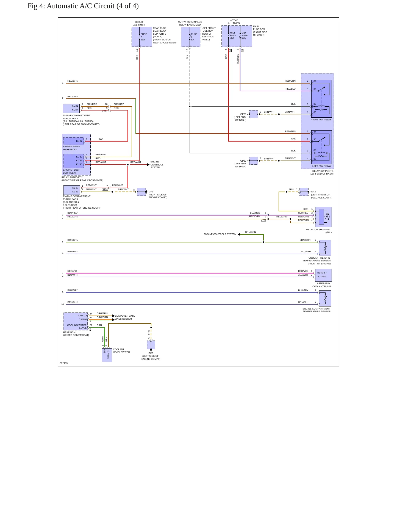Select Fuse 6 10A in rear fuse box
Screen dimensions: 397x514
(x=142, y=37)
